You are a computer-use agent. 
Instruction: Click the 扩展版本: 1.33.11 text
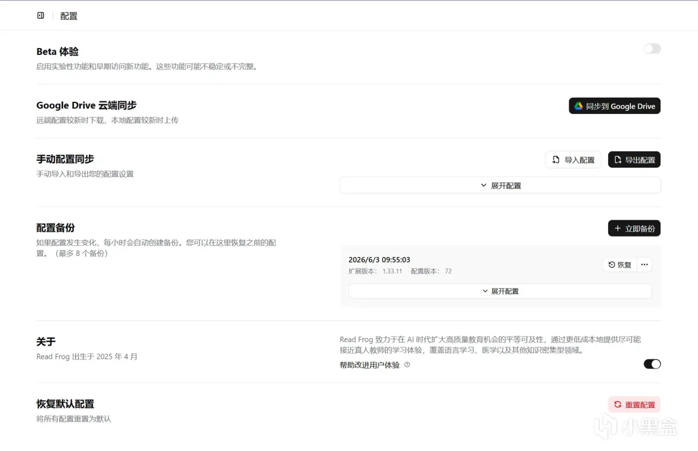[375, 271]
